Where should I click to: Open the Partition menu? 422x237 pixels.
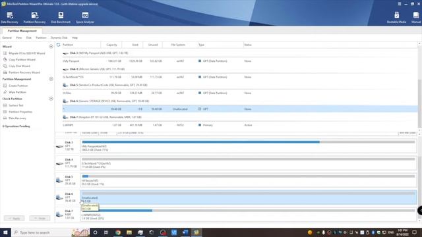(x=41, y=38)
